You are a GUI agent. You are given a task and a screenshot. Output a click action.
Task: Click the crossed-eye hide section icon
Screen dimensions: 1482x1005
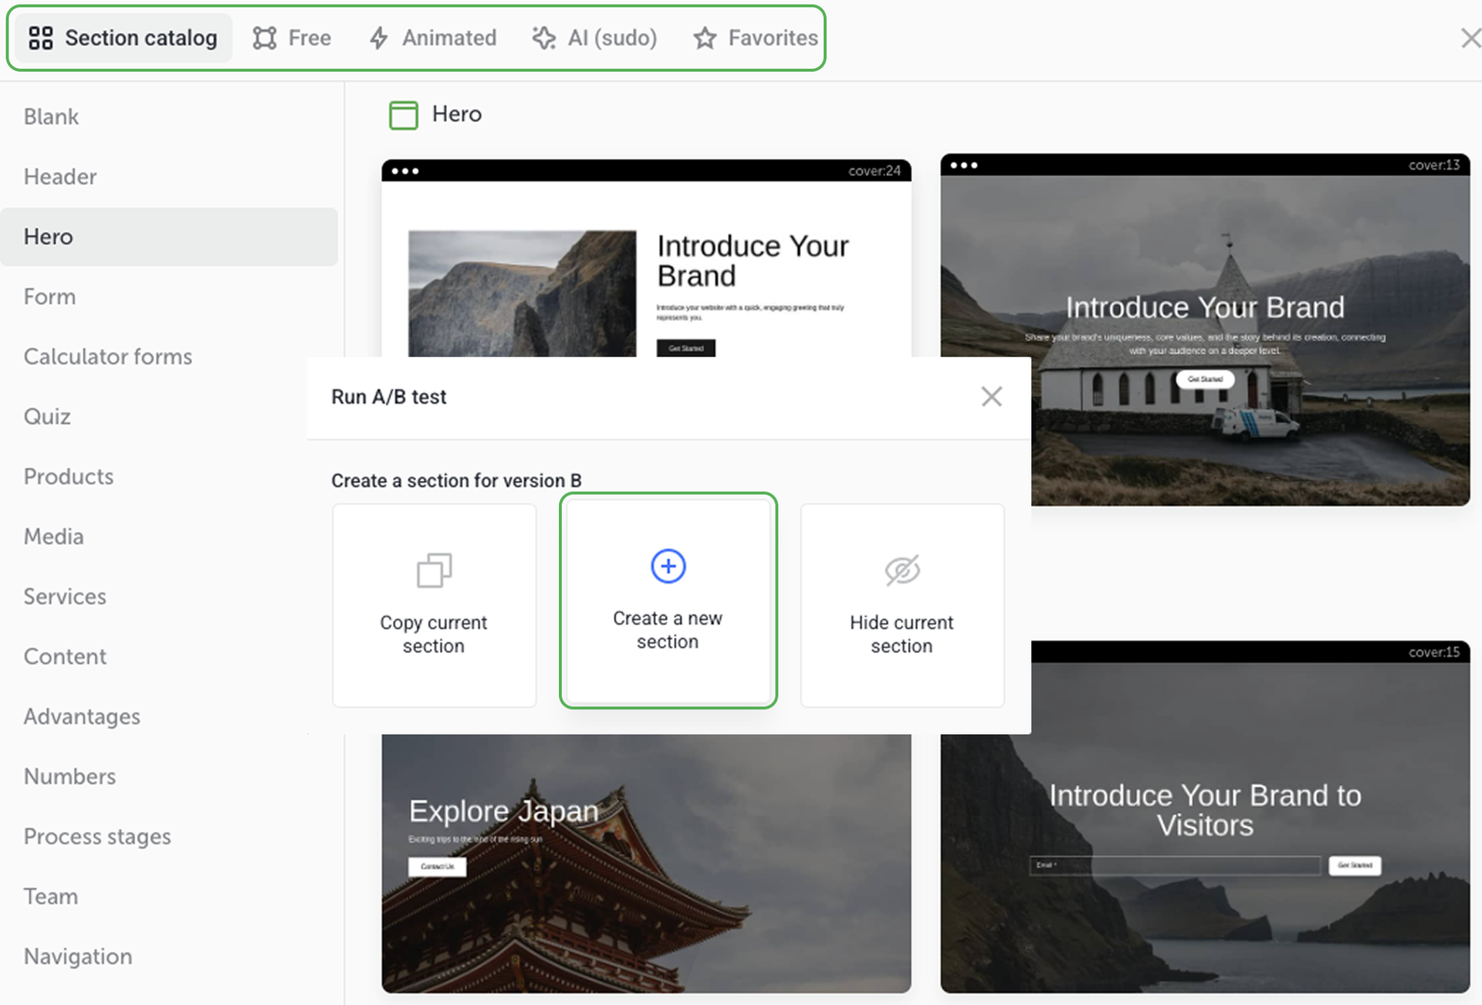click(902, 570)
